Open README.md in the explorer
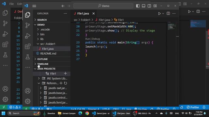 pos(52,53)
